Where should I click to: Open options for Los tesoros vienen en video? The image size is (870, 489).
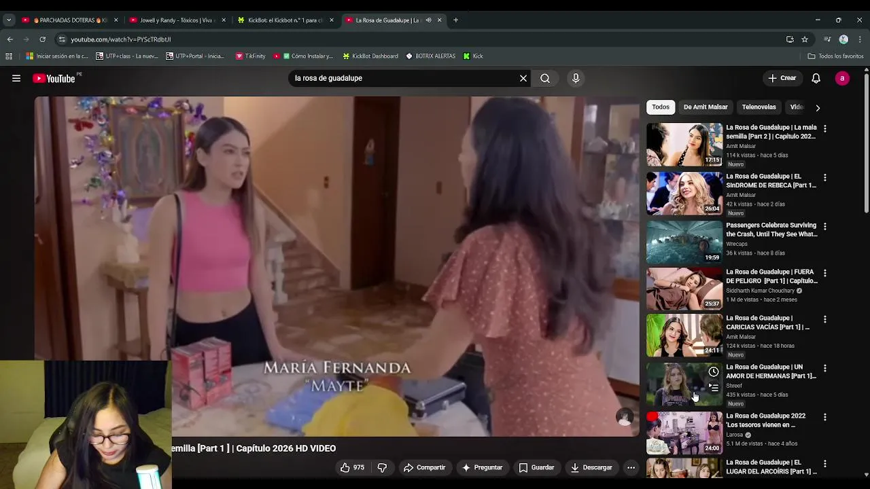825,417
